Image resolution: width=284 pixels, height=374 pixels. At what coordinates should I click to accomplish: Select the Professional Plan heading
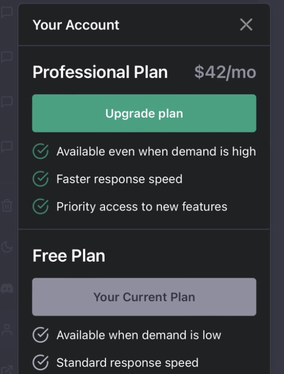pyautogui.click(x=100, y=72)
